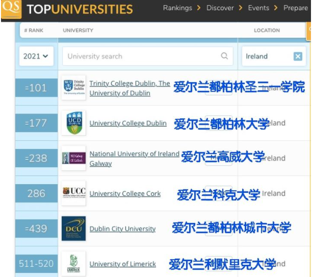This screenshot has height=277, width=312.
Task: Open the TopUniversities home link
Action: (x=80, y=9)
